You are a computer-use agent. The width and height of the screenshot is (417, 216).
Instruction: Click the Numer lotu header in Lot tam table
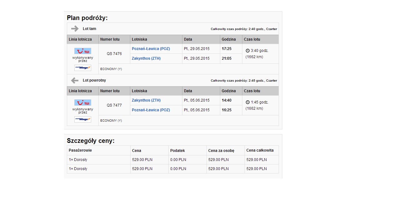(x=110, y=39)
